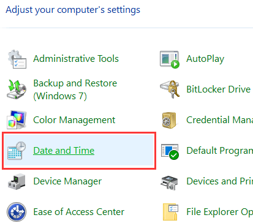The height and width of the screenshot is (223, 253).
Task: Click the AutoPlay icon with green play arrow
Action: click(x=170, y=59)
